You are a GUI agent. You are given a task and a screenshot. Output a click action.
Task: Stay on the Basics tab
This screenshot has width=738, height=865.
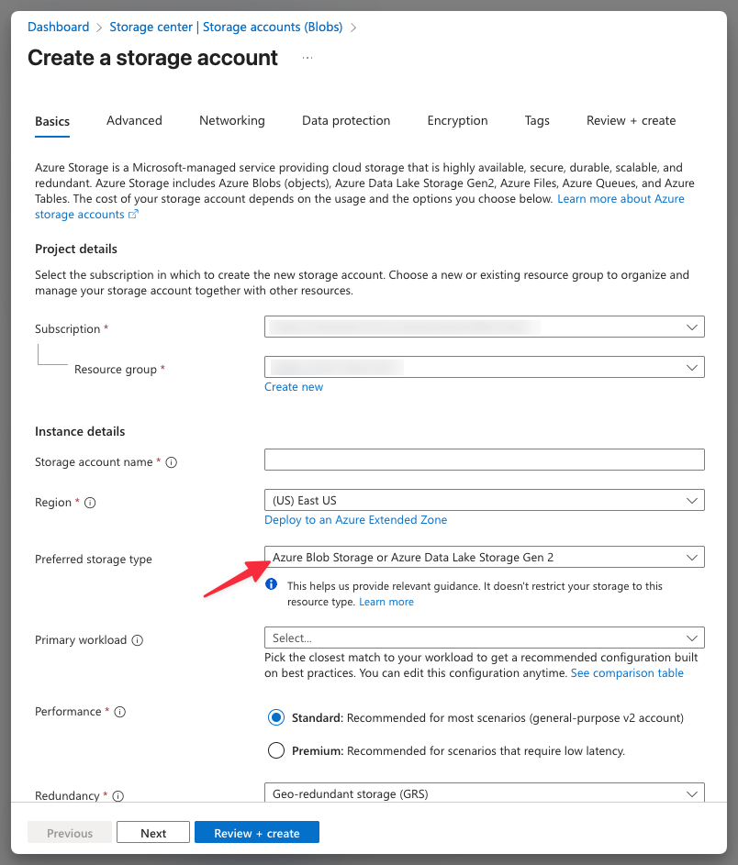52,121
